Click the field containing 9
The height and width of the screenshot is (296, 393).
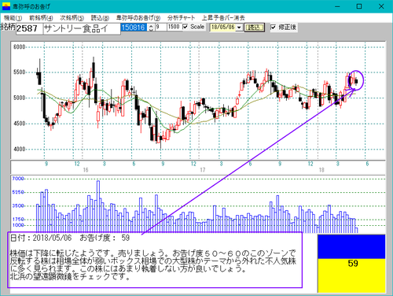(x=160, y=28)
